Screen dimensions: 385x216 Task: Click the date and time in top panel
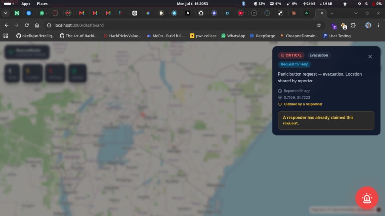[x=192, y=4]
